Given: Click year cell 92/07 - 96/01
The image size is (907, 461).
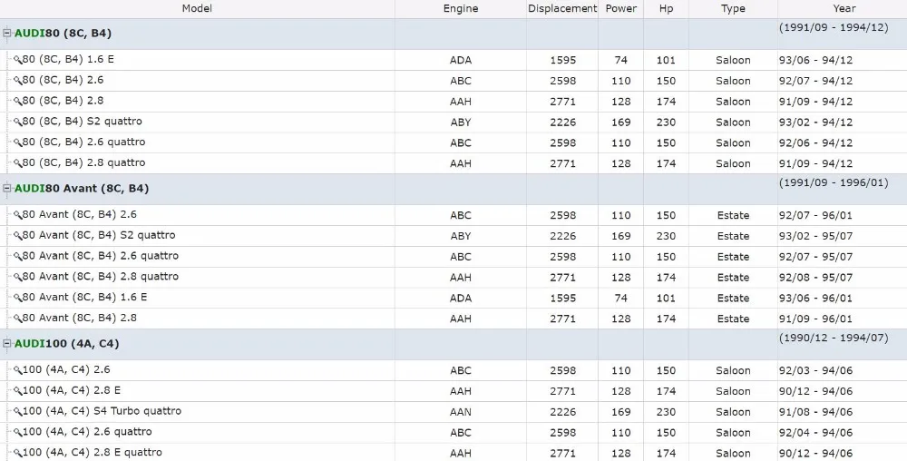Looking at the screenshot, I should (815, 215).
